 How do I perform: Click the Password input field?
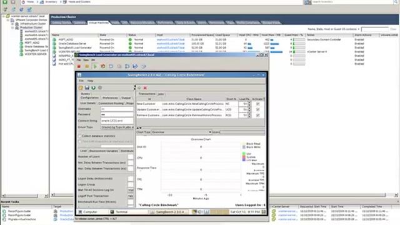(x=117, y=114)
